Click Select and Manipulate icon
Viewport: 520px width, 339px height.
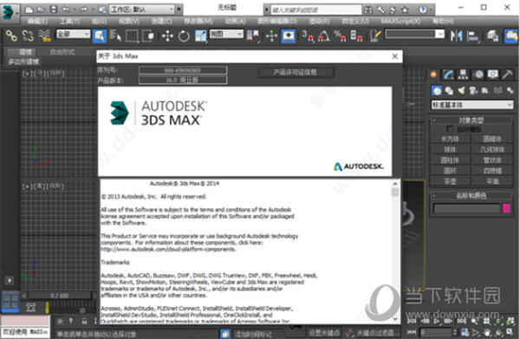[x=271, y=36]
